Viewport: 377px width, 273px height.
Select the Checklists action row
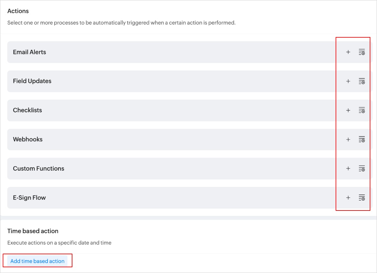point(27,110)
